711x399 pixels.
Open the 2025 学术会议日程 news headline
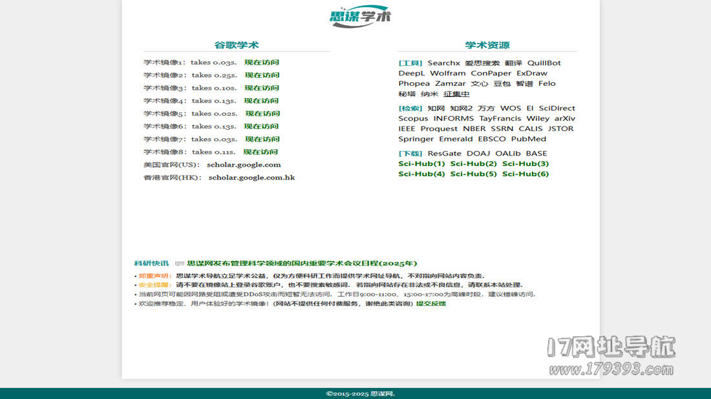[302, 263]
